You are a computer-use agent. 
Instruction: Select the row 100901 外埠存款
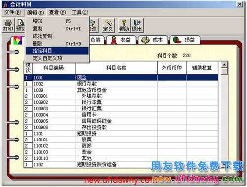coord(121,96)
